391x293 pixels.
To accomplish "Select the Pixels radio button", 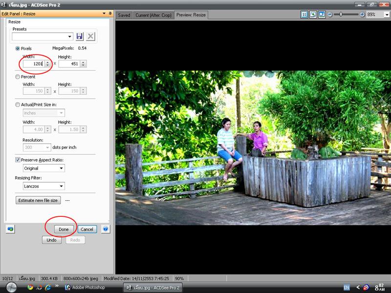I will tap(18, 48).
